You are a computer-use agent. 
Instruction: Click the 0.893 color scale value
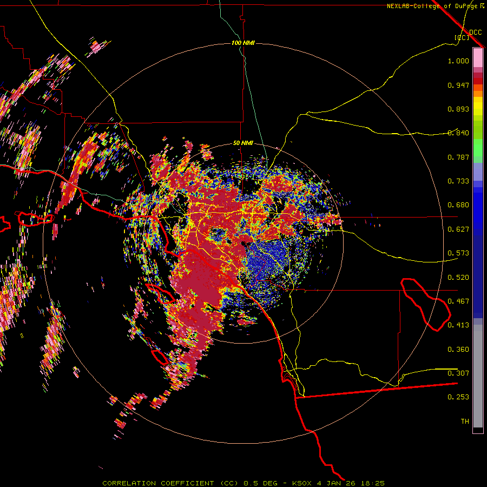click(x=458, y=109)
